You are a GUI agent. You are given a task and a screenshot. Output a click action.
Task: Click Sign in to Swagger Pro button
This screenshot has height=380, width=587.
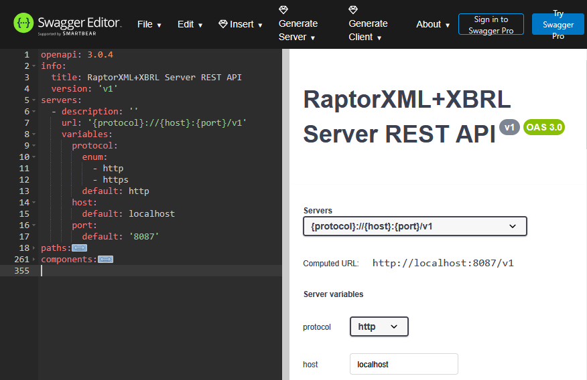pos(491,25)
